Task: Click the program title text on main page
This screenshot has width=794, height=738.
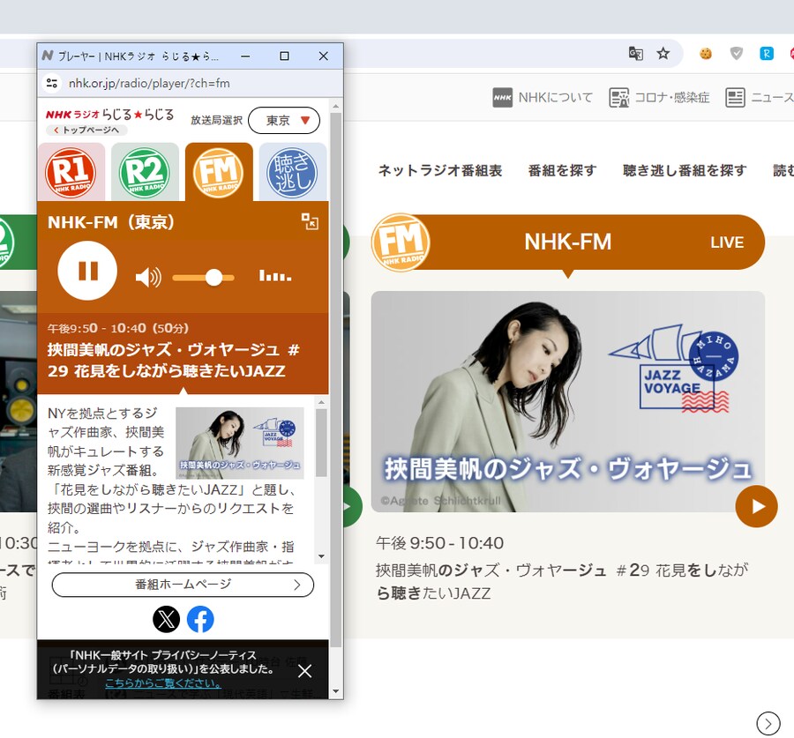Action: coord(562,581)
